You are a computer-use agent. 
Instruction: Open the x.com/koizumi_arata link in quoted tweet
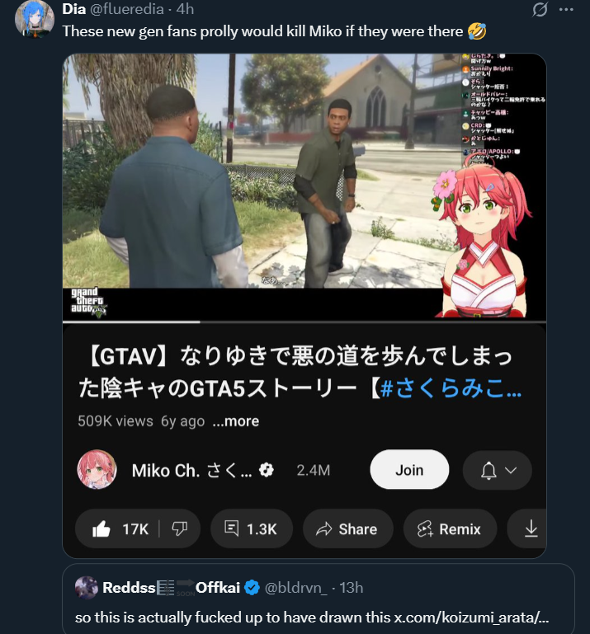[471, 618]
